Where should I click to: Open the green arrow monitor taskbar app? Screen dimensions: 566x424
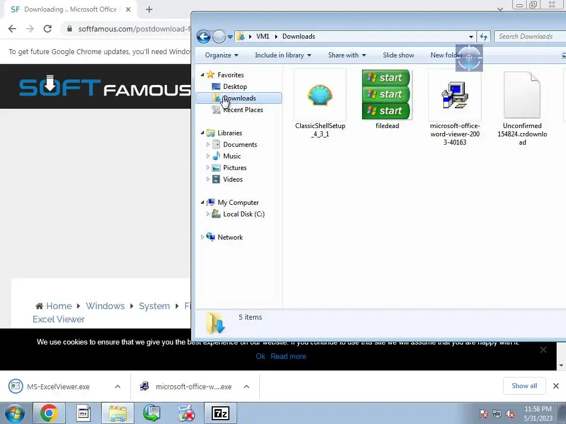(x=151, y=413)
